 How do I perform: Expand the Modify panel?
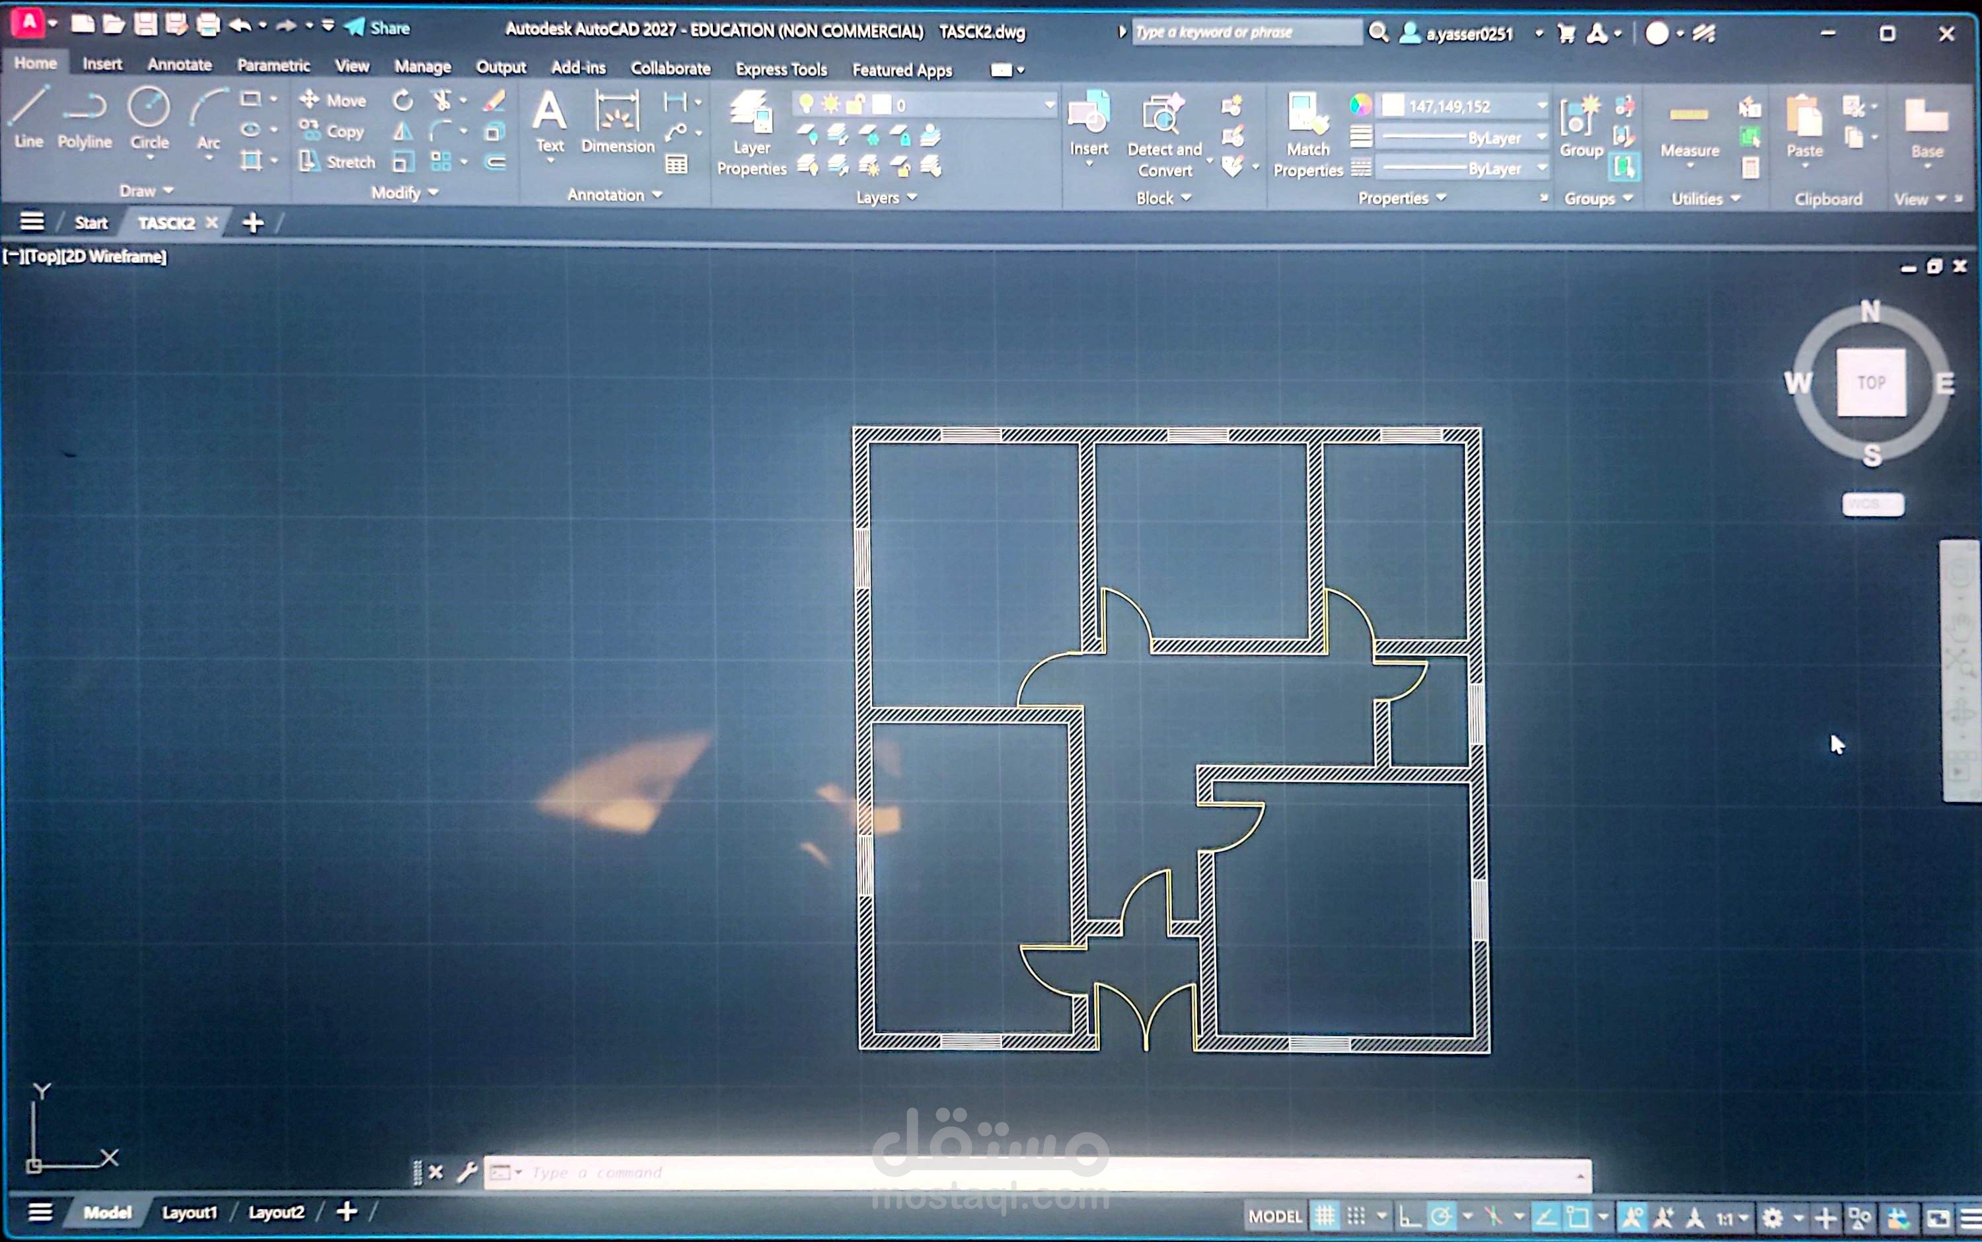pyautogui.click(x=404, y=192)
